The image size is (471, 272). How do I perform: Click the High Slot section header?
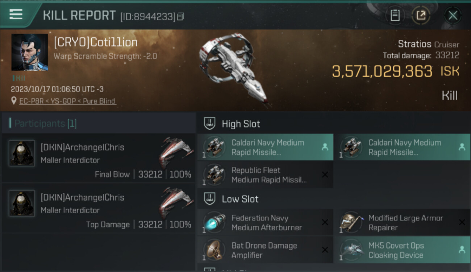coord(241,124)
